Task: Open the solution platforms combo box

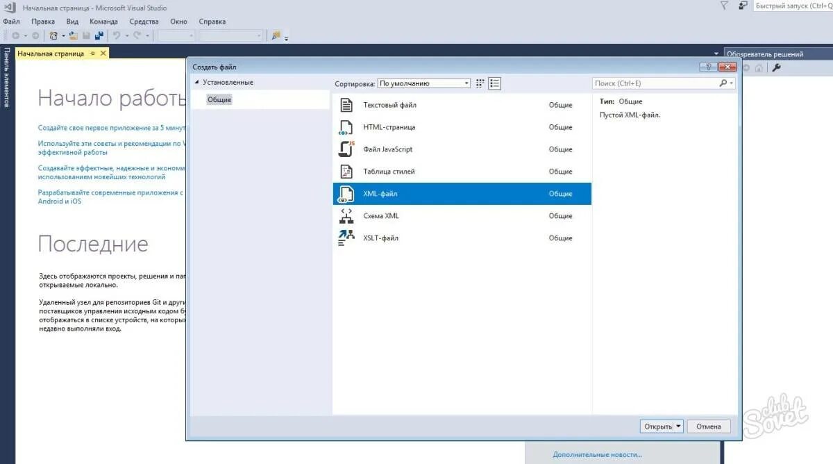Action: tap(231, 35)
